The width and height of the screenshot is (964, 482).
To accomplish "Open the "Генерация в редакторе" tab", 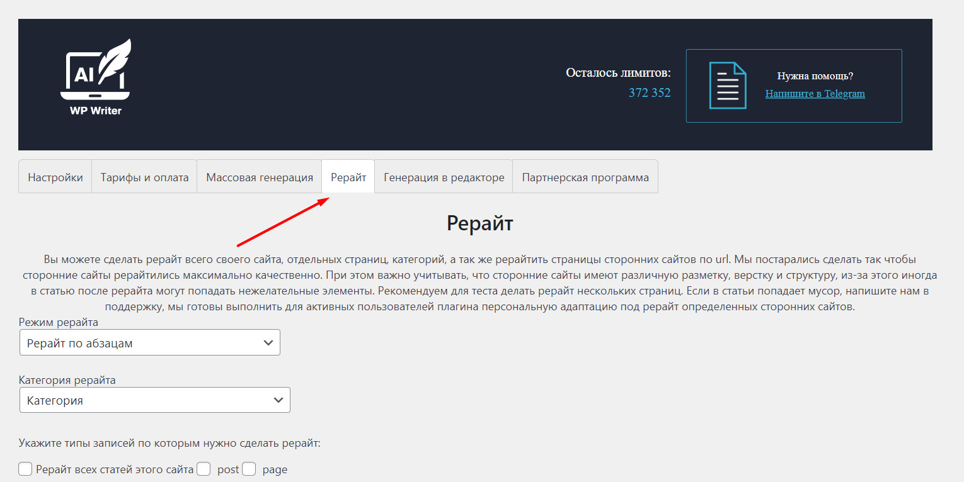I will [444, 177].
